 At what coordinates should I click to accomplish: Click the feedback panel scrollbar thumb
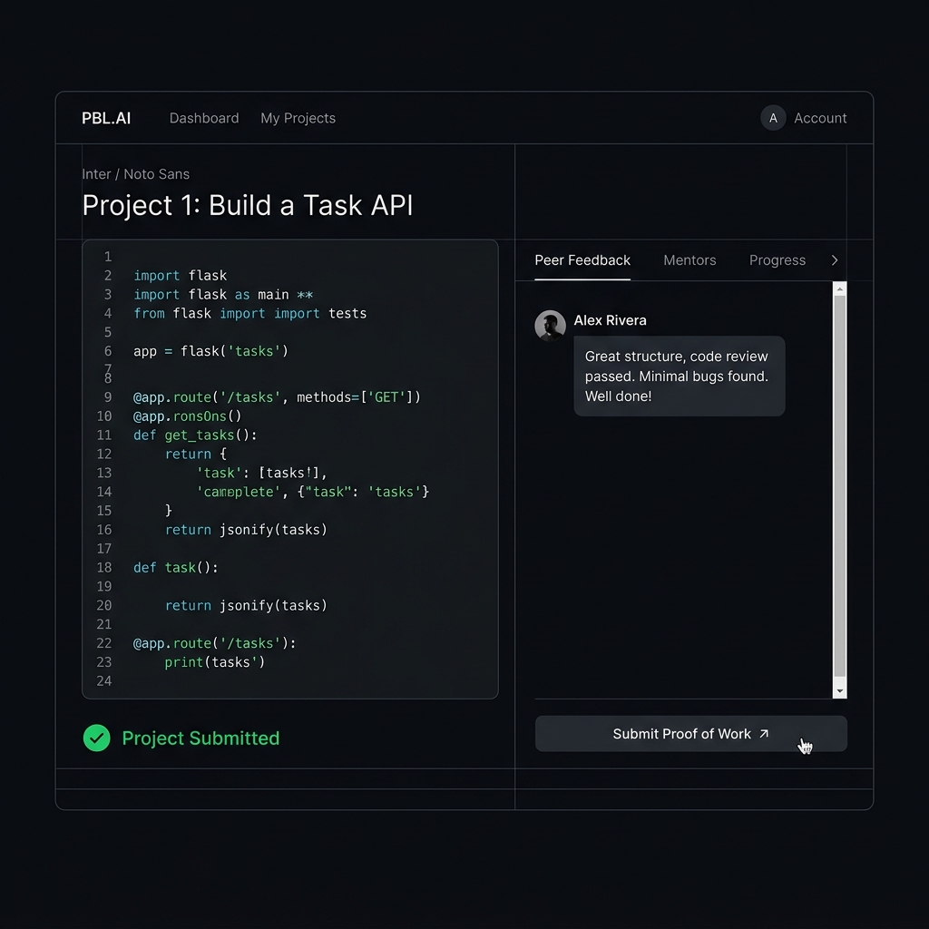click(839, 486)
